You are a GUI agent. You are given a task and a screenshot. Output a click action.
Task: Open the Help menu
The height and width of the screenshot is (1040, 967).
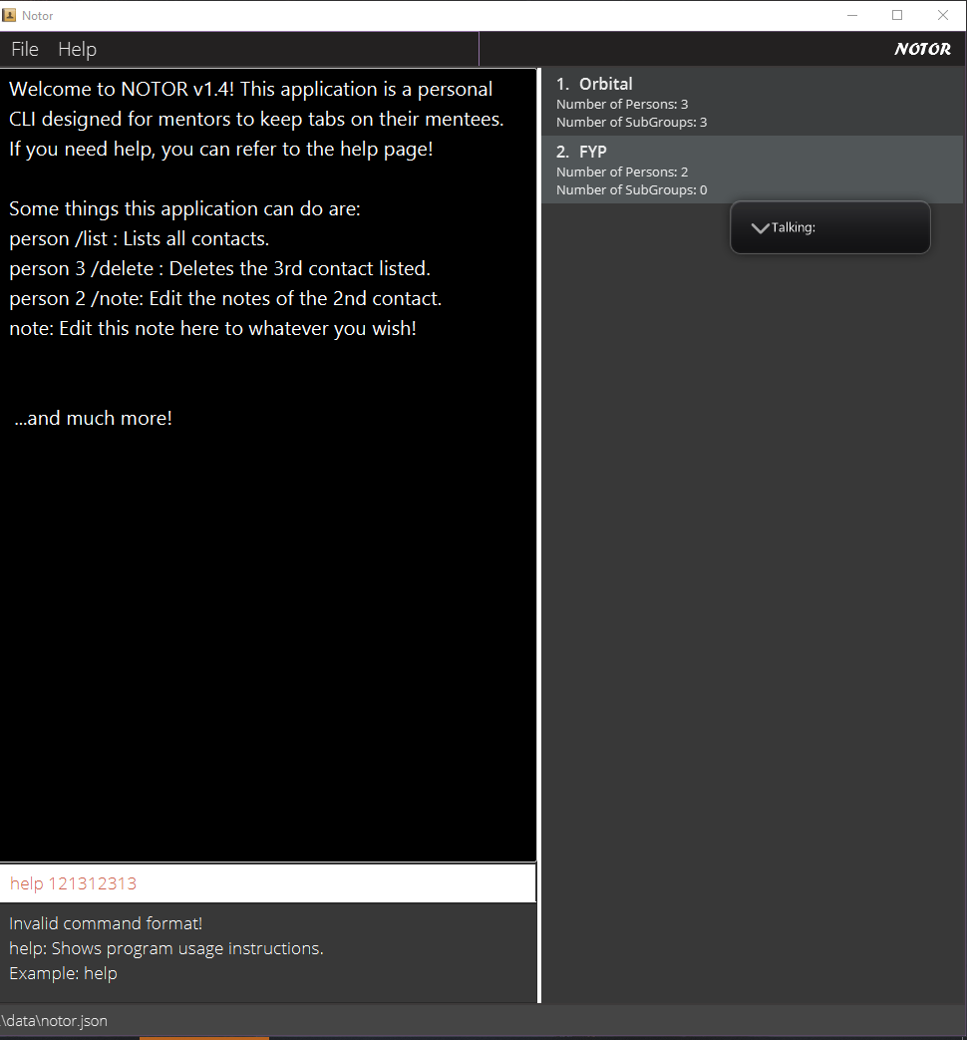coord(77,49)
